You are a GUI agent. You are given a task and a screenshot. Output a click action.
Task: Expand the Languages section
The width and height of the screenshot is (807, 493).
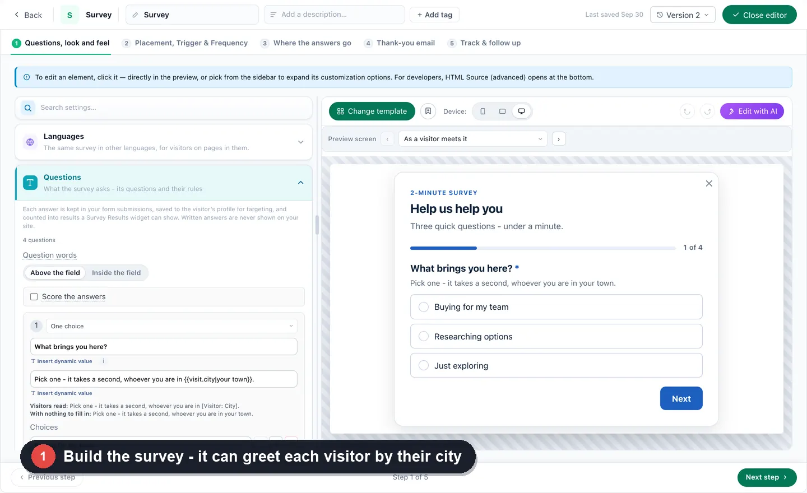click(x=164, y=142)
